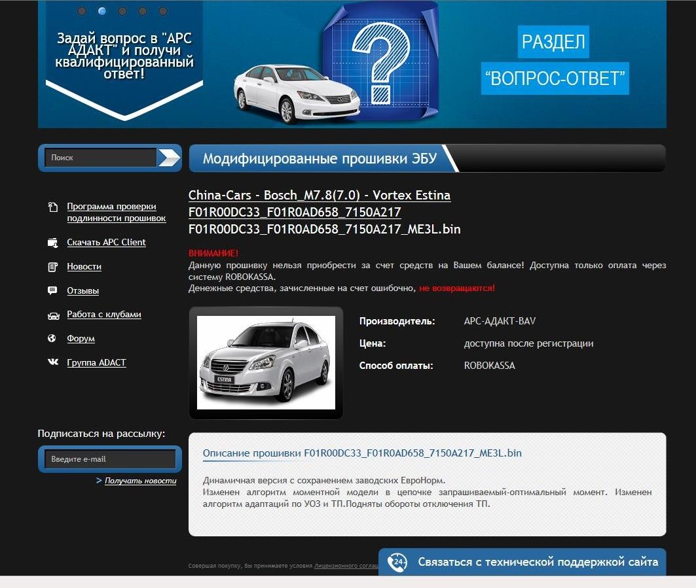Image resolution: width=696 pixels, height=588 pixels.
Task: Open the F01R00DC33_F01R0AD658_7150A217 breadcrumb link
Action: coord(295,212)
